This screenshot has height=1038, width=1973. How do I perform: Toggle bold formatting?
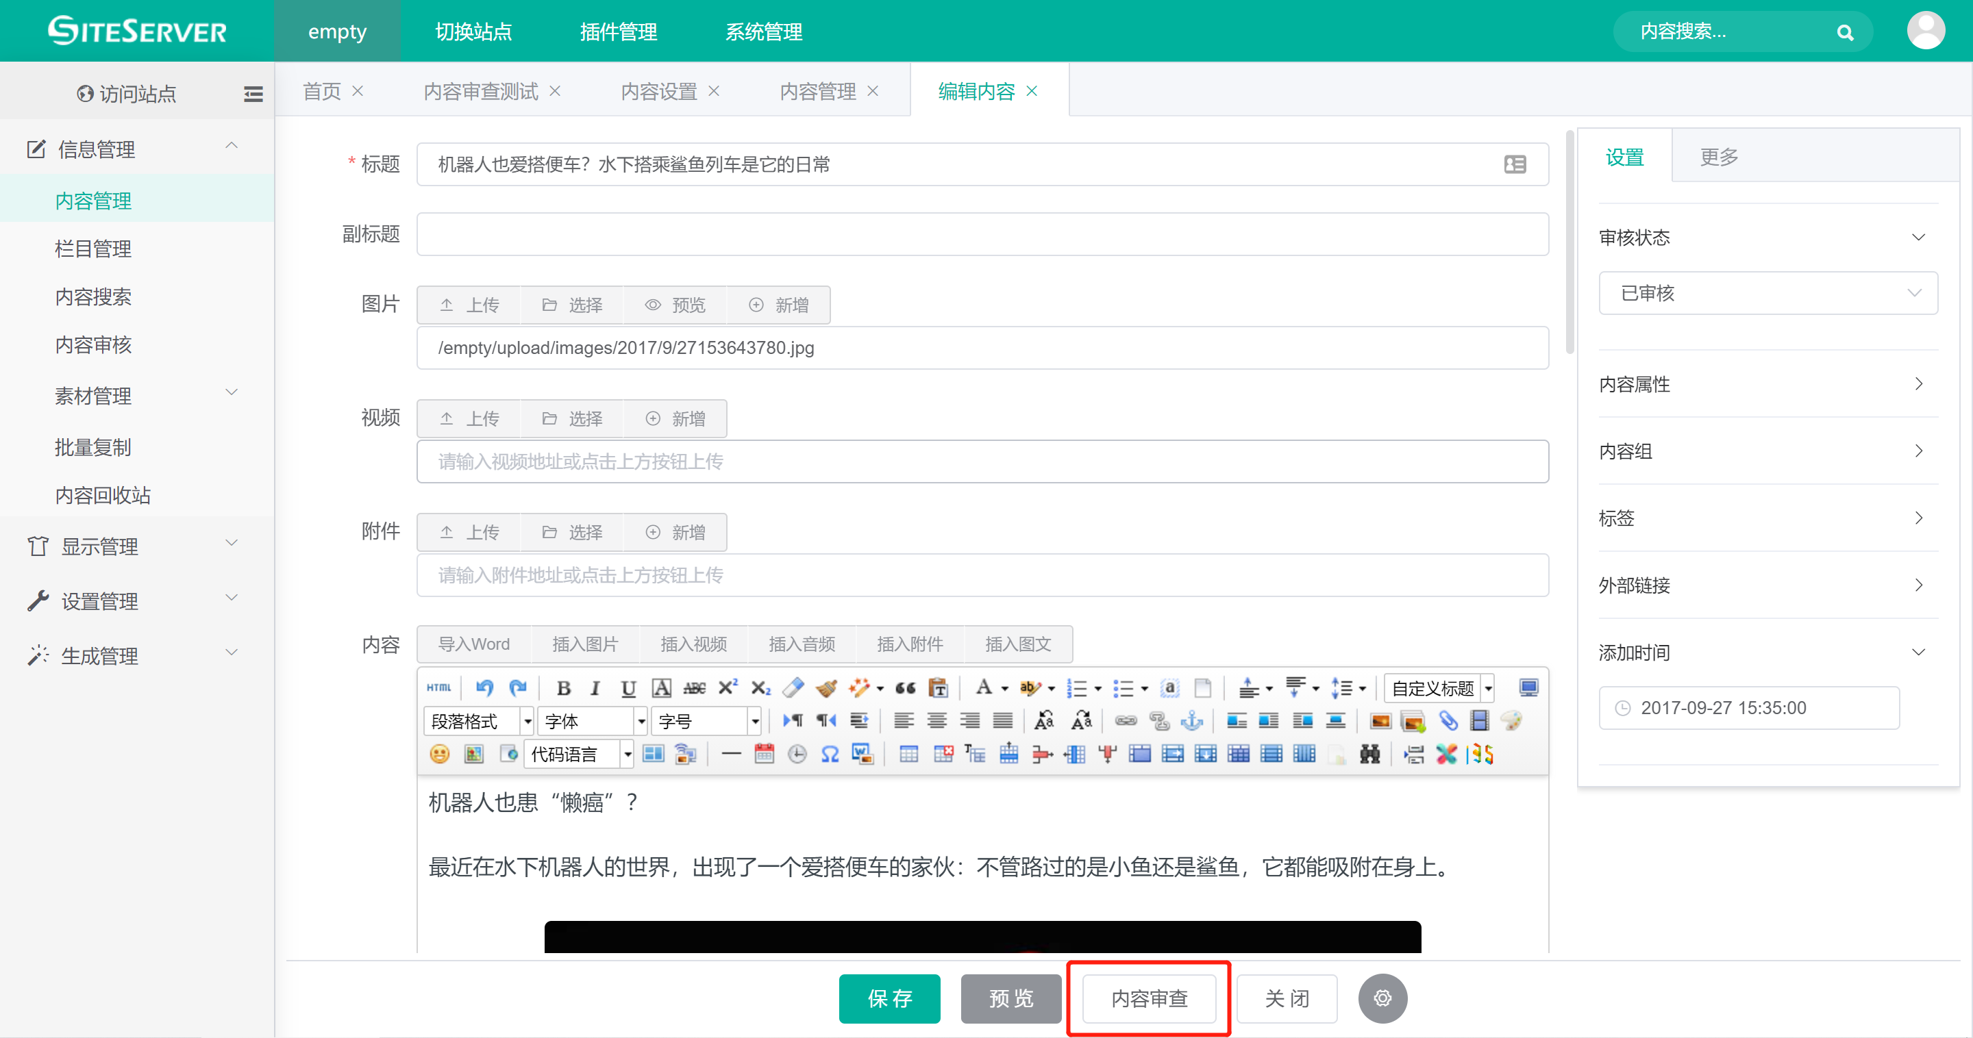tap(564, 687)
